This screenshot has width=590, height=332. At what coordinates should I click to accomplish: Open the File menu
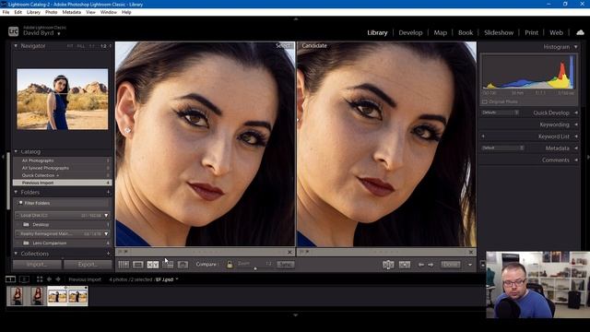coord(6,12)
